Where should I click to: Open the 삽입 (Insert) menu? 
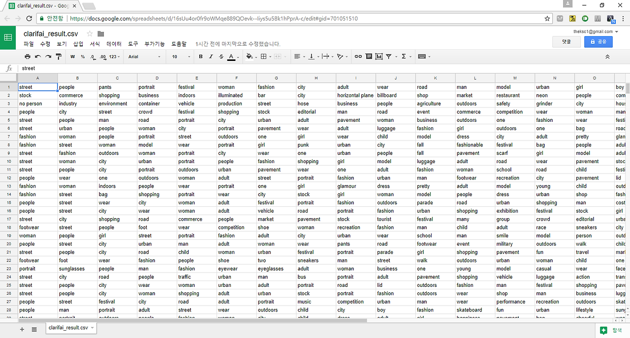point(78,44)
